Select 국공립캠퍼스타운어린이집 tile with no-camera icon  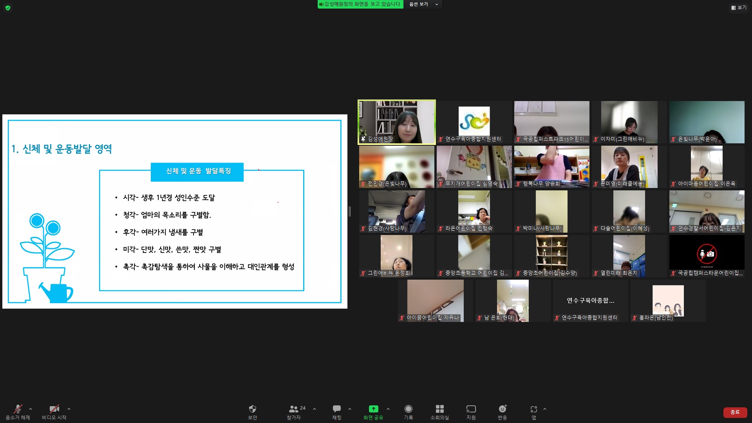(x=707, y=256)
